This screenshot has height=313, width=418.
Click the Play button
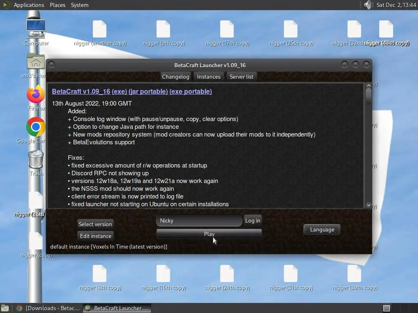tap(209, 234)
